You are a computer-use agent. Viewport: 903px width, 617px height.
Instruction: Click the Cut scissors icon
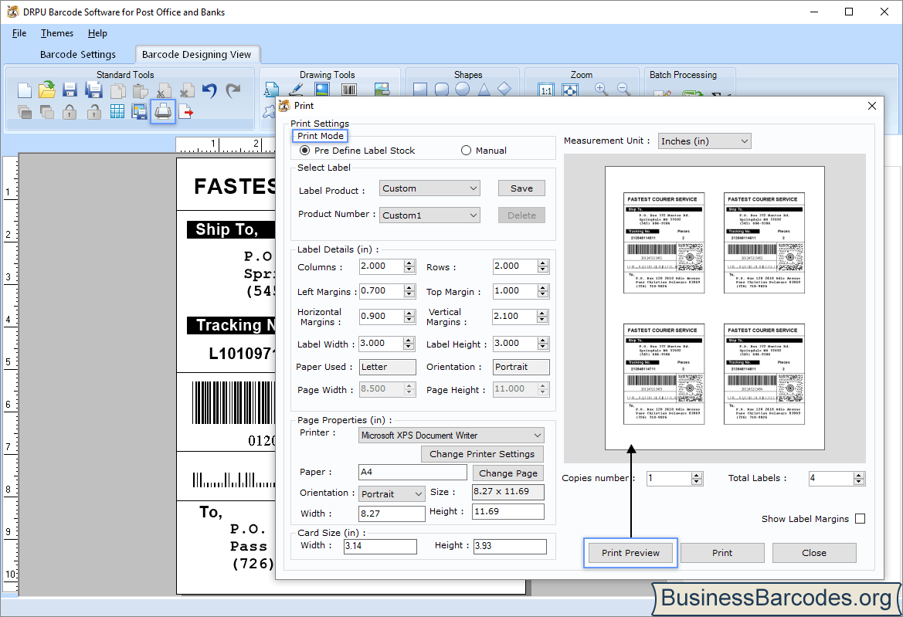(164, 91)
